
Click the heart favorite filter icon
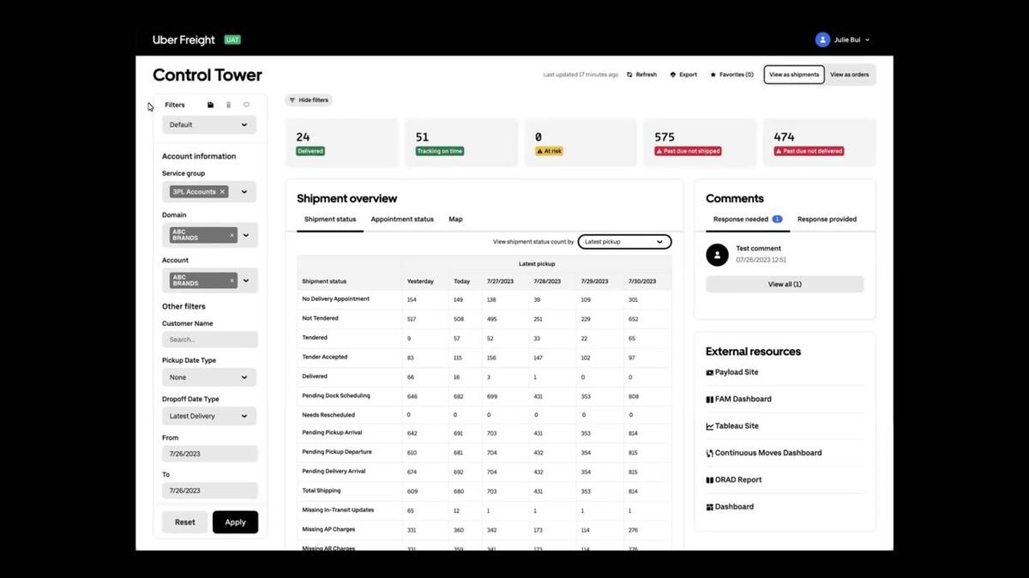(x=246, y=105)
